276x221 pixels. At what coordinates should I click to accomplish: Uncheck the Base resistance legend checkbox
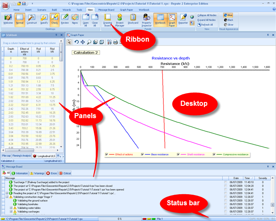point(142,154)
